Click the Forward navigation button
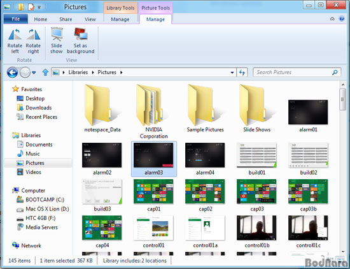The image size is (350, 269). (25, 73)
